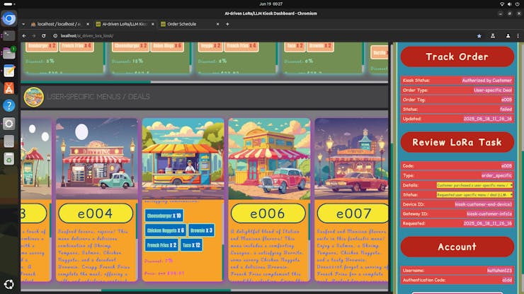Open Settings gear in the dock

[x=9, y=123]
